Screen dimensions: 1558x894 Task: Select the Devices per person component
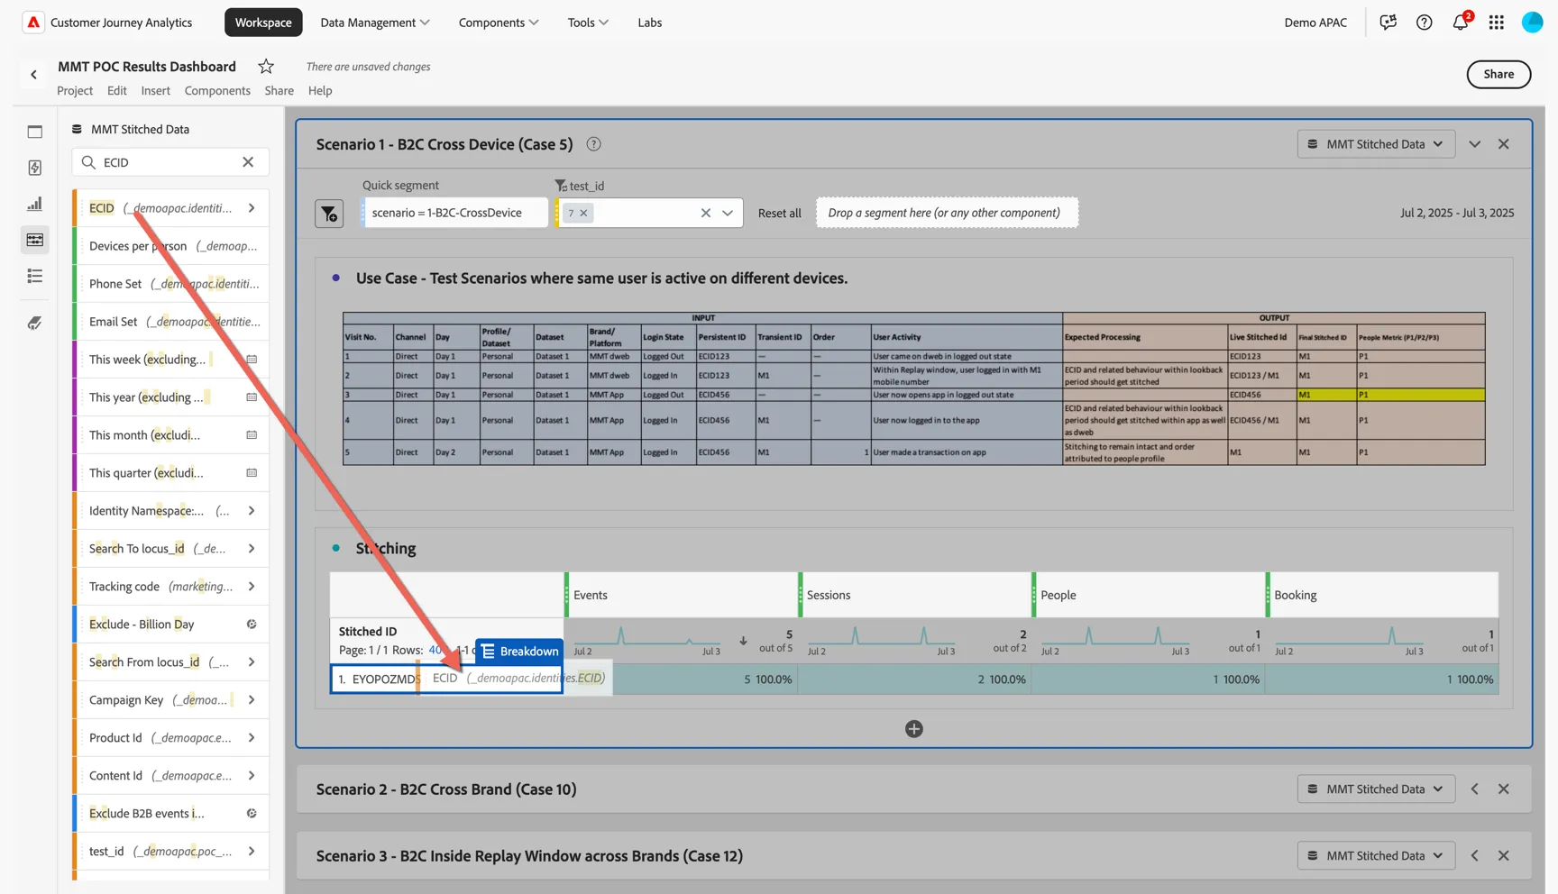[171, 246]
